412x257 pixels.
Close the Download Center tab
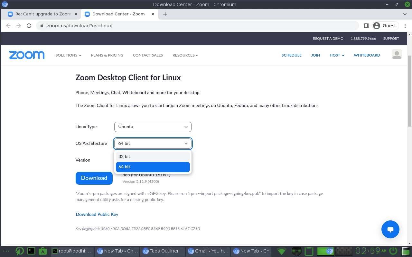tap(153, 14)
